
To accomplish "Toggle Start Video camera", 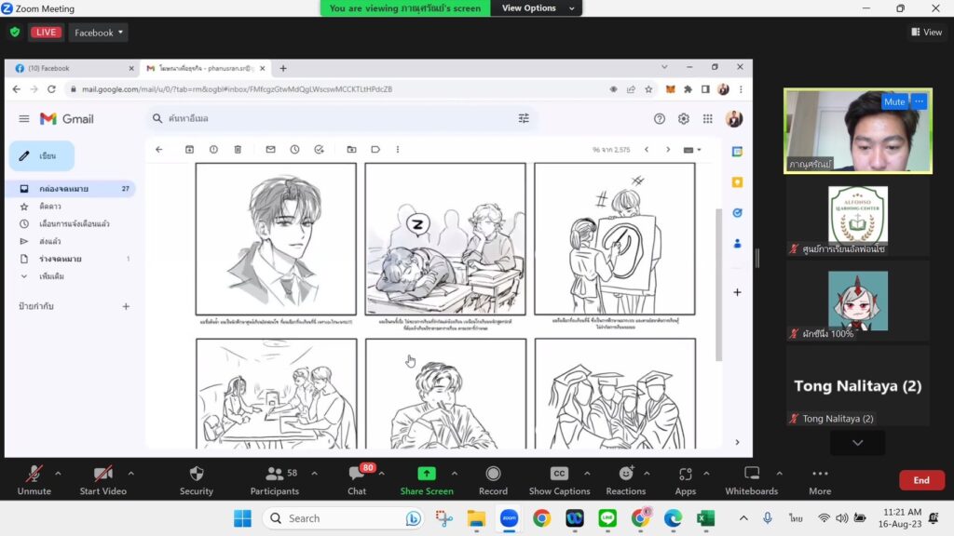I will [x=102, y=474].
